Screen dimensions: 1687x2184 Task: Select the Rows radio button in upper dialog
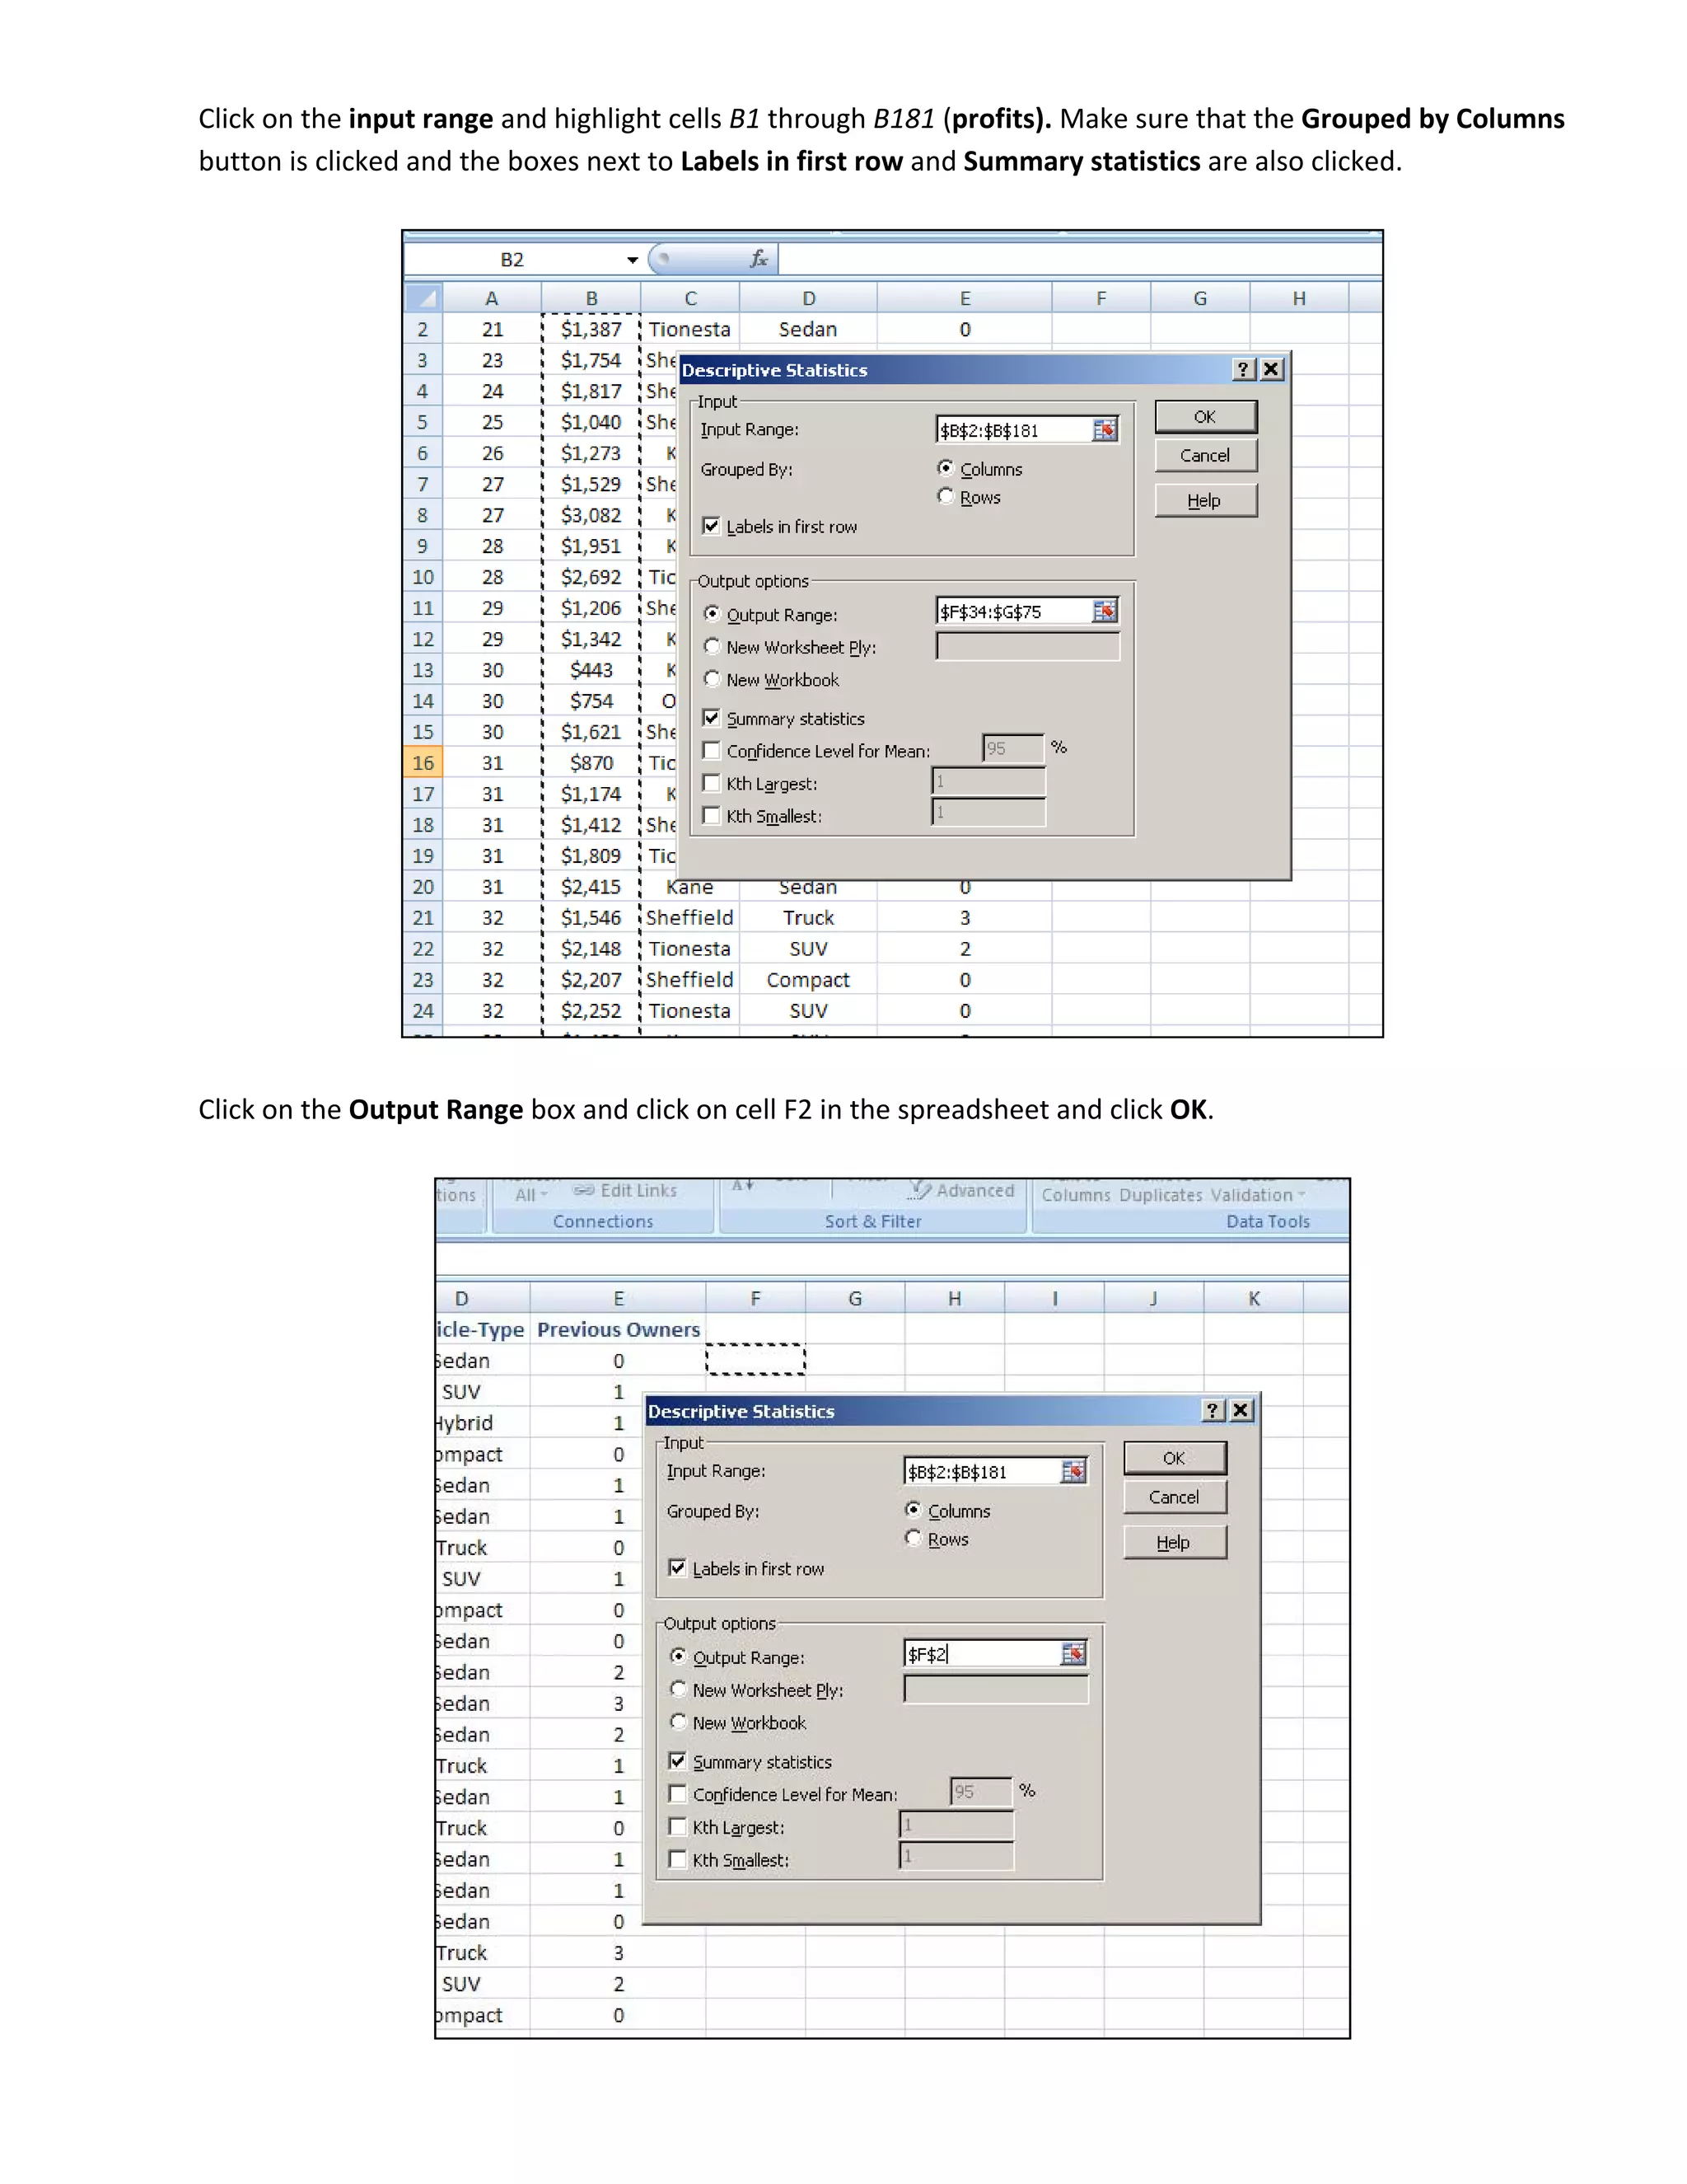pyautogui.click(x=946, y=496)
